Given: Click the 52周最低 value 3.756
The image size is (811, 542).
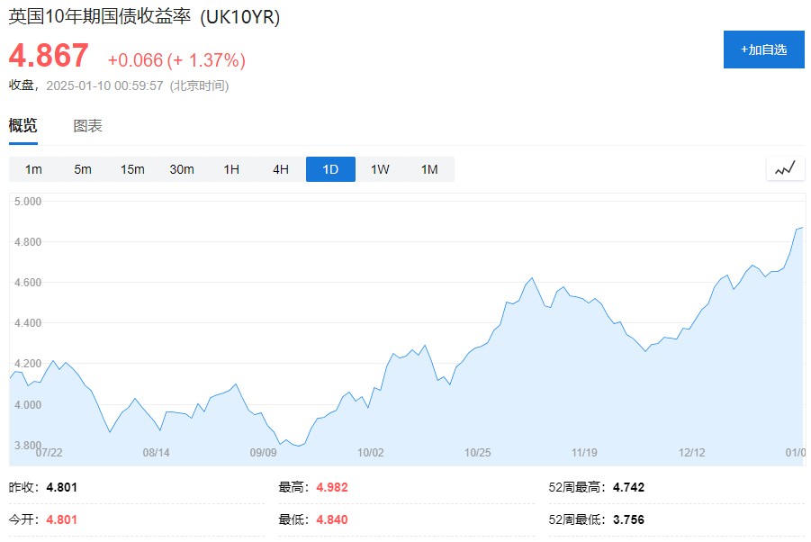Looking at the screenshot, I should (x=628, y=519).
